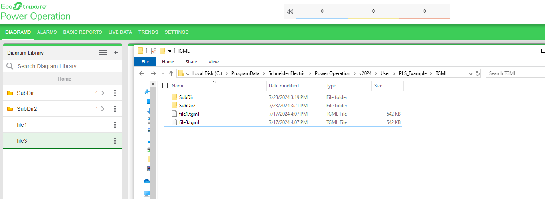Open options menu for SubDir2 in library
The image size is (545, 199).
tap(115, 109)
